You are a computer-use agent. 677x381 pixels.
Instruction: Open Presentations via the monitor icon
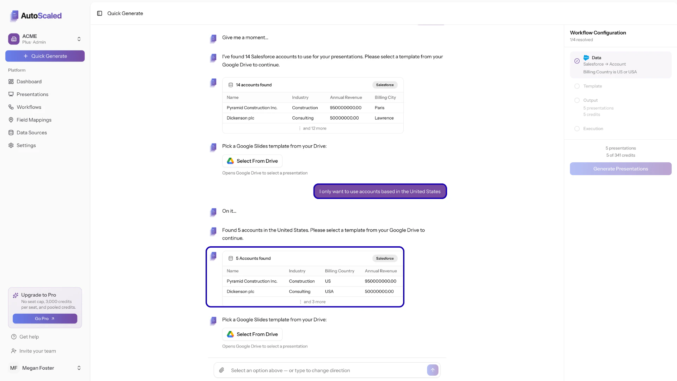(11, 94)
